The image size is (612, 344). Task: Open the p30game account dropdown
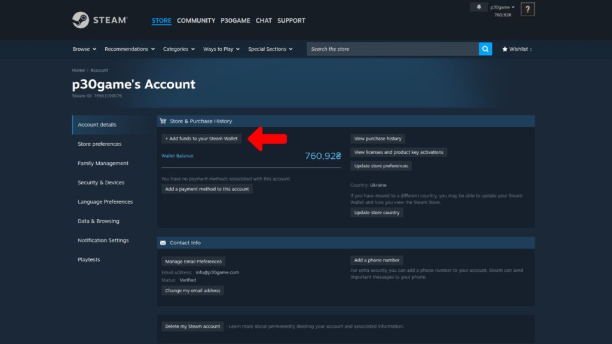tap(502, 7)
